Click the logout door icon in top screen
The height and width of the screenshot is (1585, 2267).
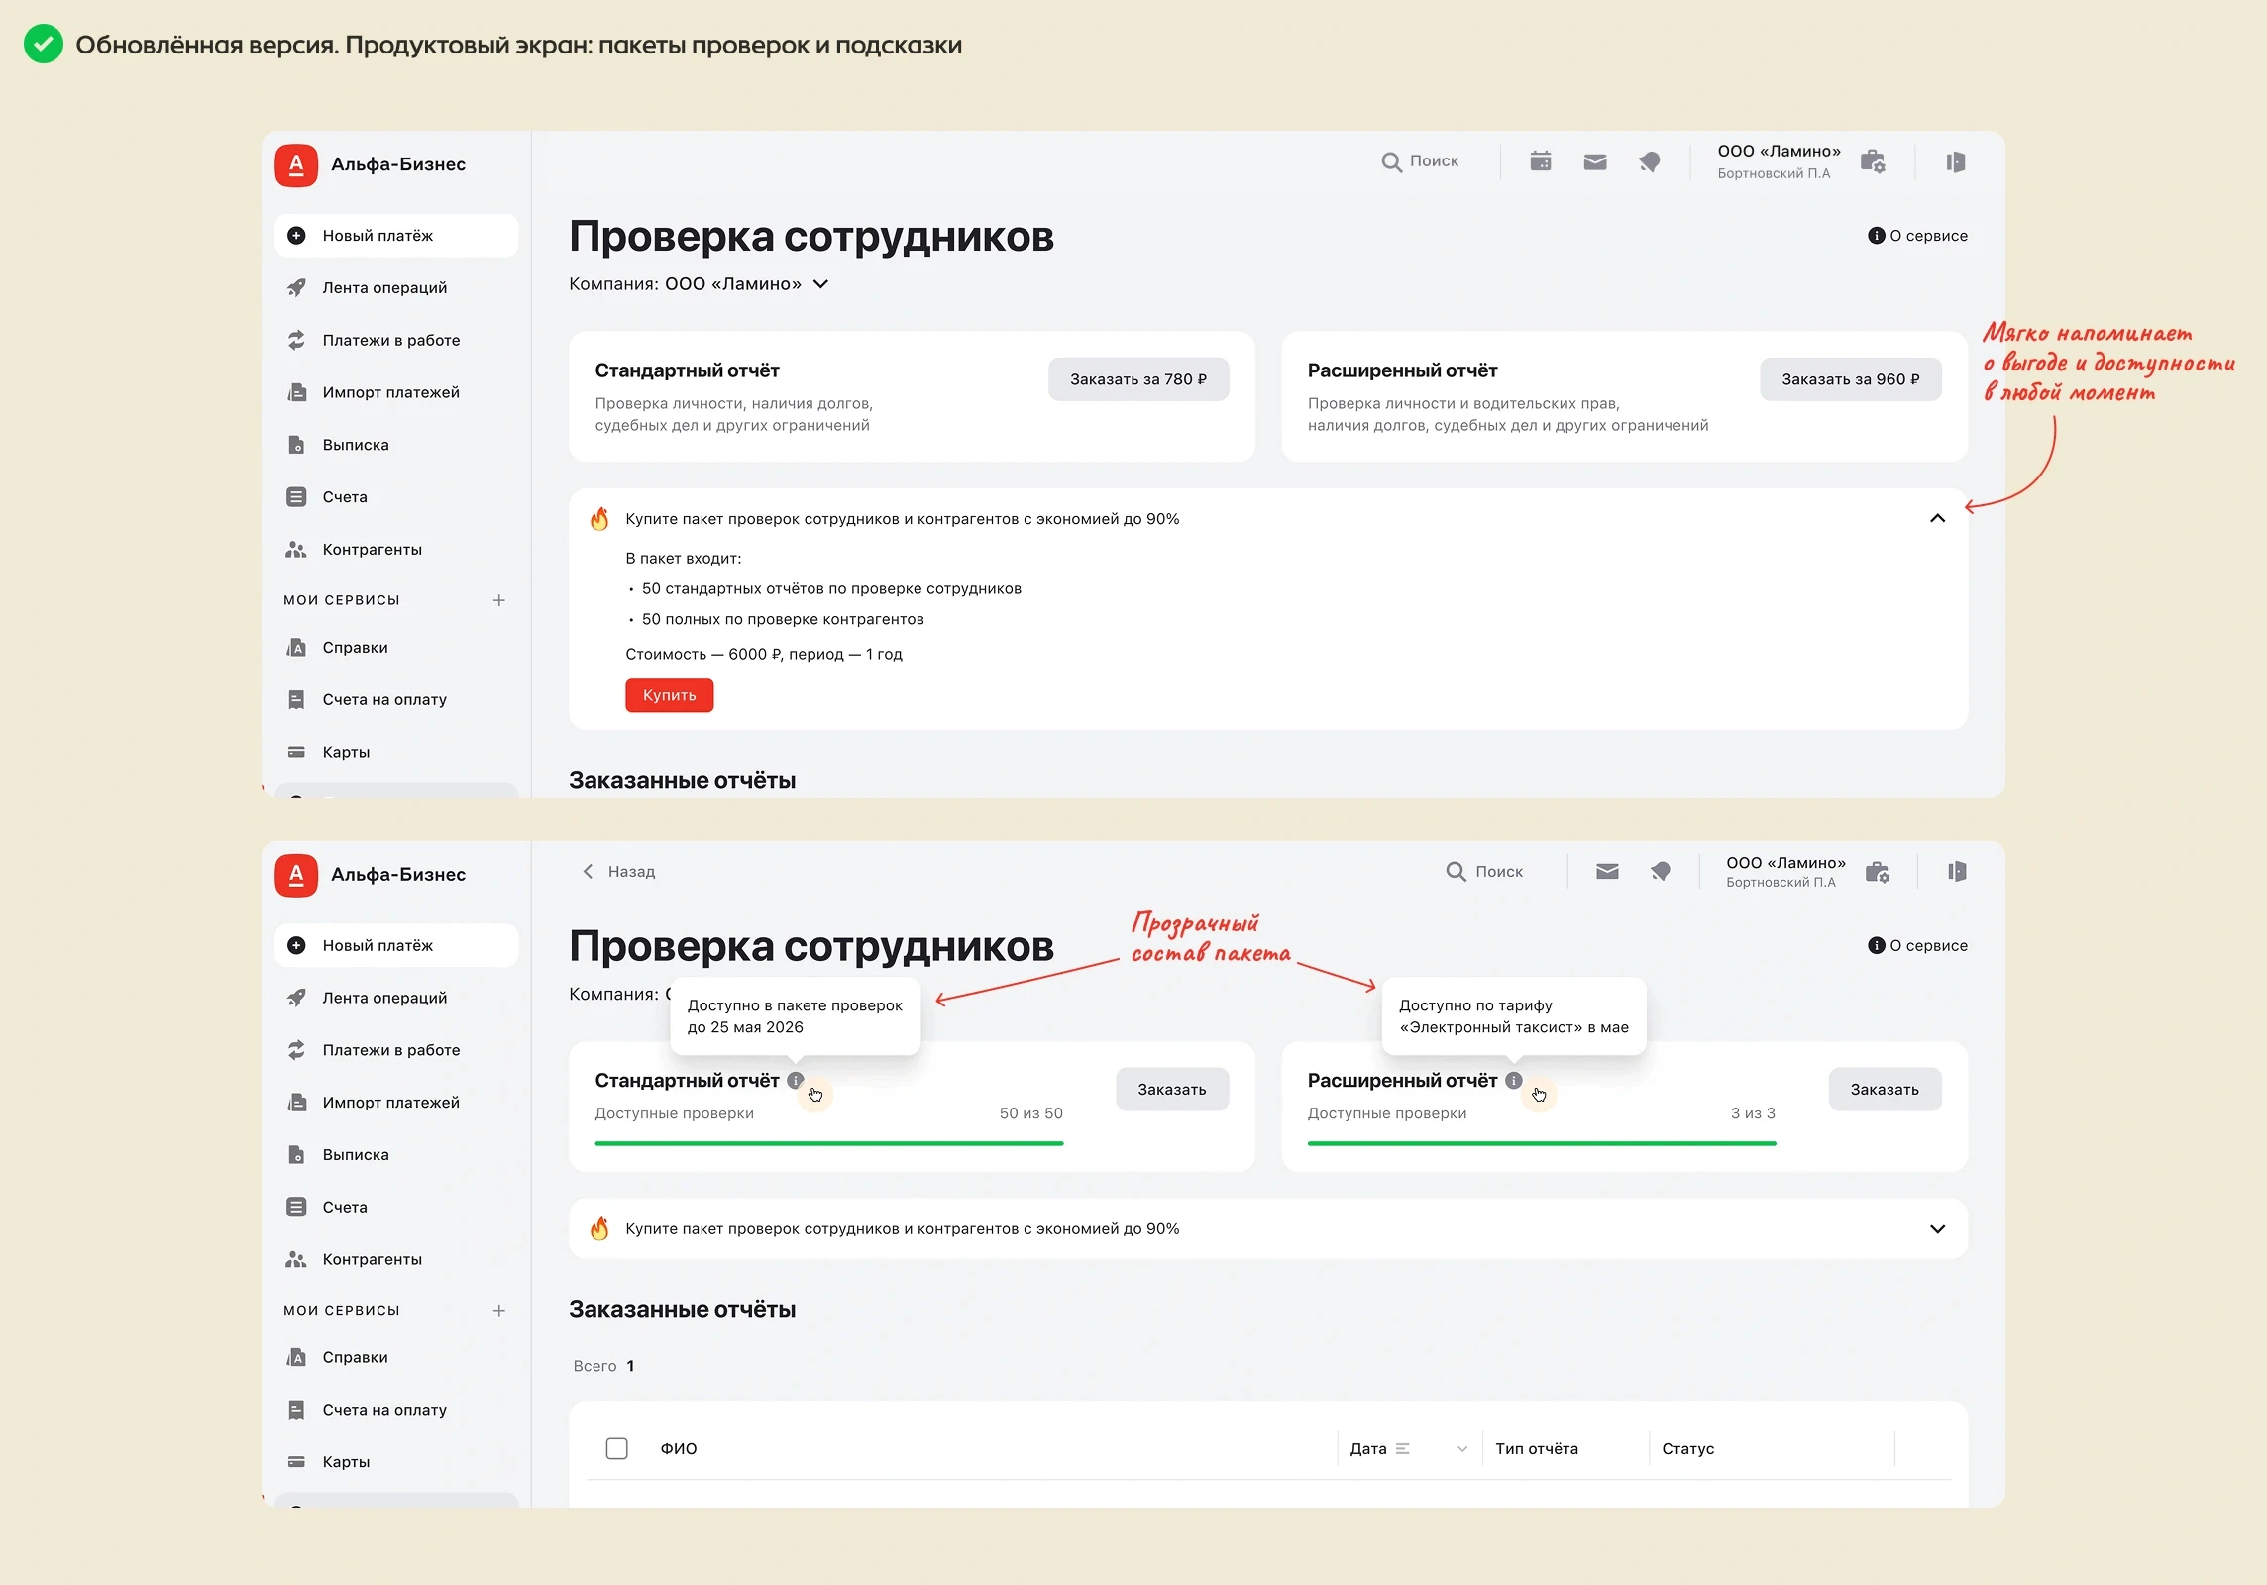(1956, 161)
